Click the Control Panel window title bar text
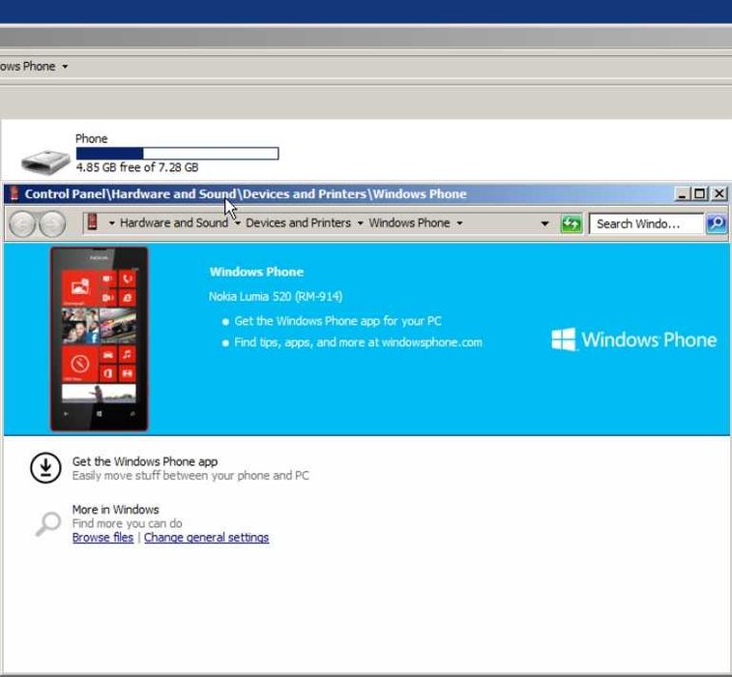 [x=246, y=193]
